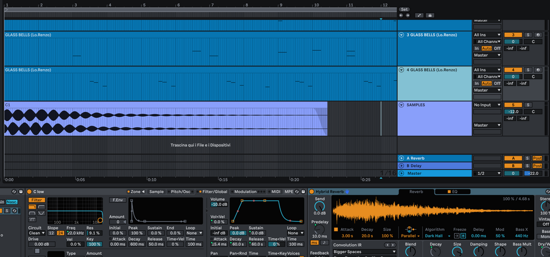Click the filter frequency handle circle
Screen dimensions: 550x257
[x=100, y=220]
